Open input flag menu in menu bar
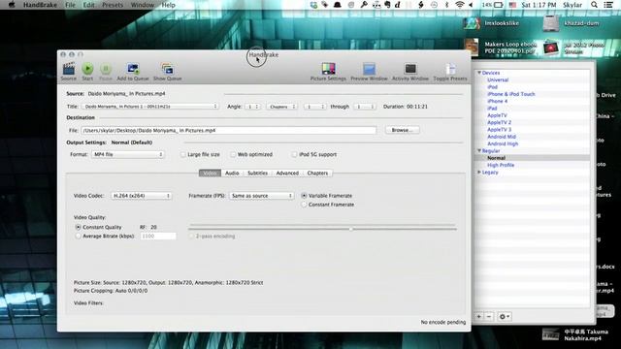The image size is (621, 349). tap(512, 5)
